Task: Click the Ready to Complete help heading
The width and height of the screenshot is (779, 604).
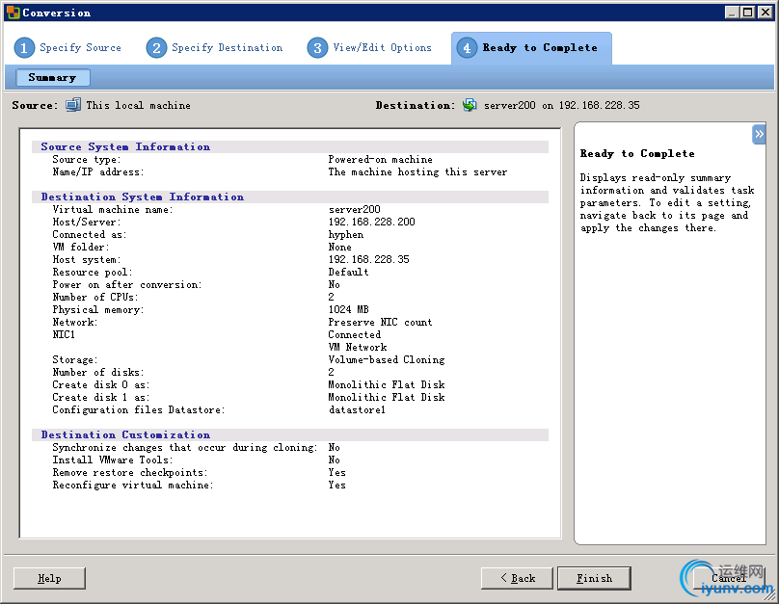Action: click(637, 153)
